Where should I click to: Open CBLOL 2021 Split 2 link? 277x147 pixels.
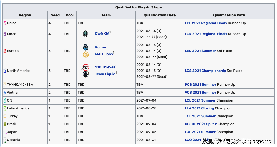(201, 124)
